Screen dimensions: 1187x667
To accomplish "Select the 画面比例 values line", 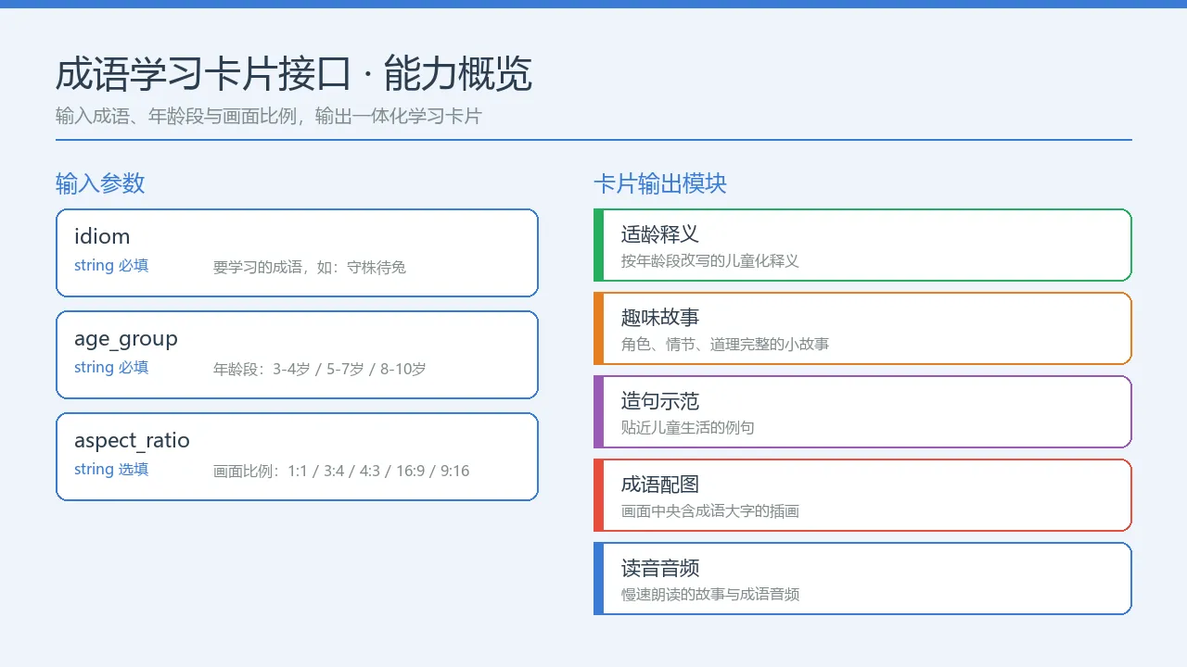I will click(x=341, y=471).
